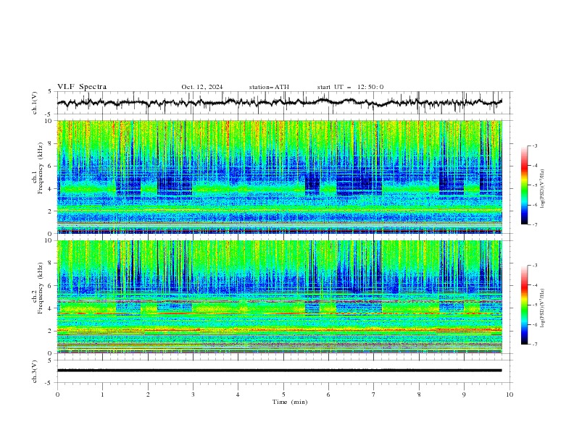The image size is (574, 443).
Task: Click the "start UT = 12:50:0" header text
Action: pos(350,87)
